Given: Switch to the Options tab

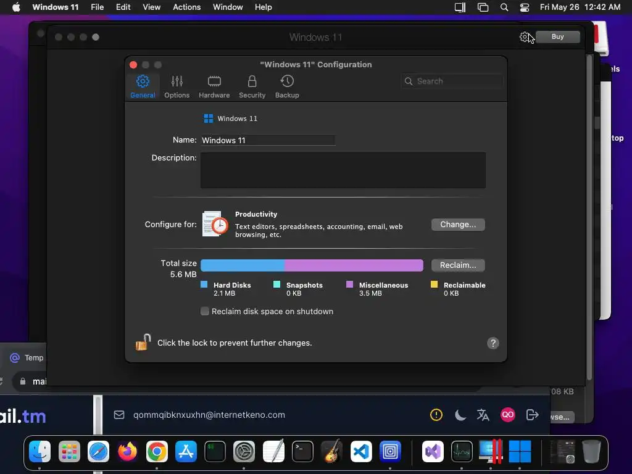Looking at the screenshot, I should pos(177,86).
